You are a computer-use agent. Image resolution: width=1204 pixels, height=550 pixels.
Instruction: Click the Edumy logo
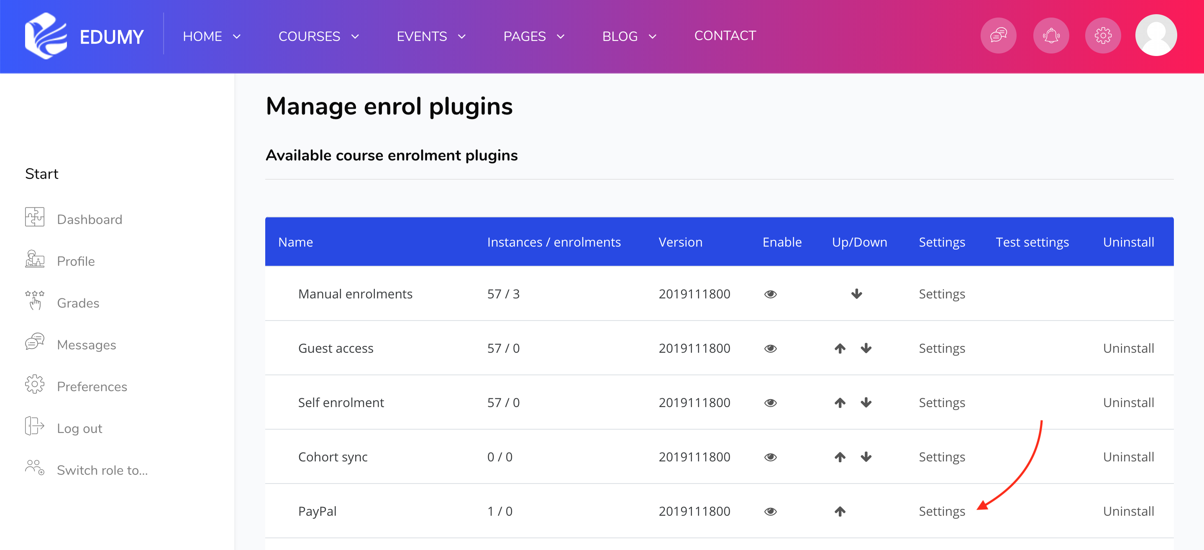(85, 36)
